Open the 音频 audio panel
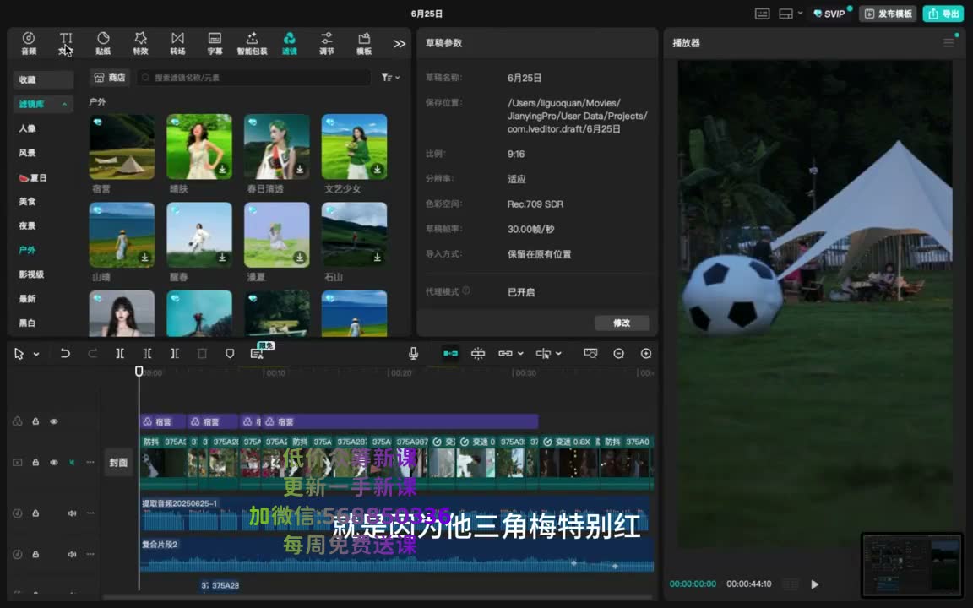The height and width of the screenshot is (608, 973). [29, 43]
